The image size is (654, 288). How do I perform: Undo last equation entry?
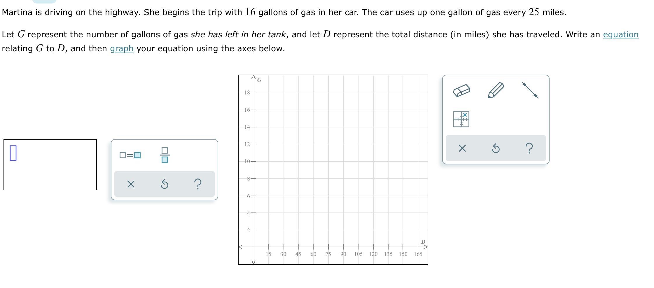click(165, 184)
